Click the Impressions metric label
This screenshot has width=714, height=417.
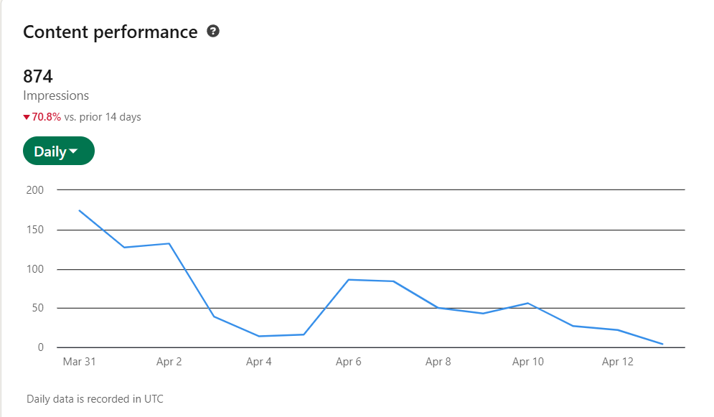coord(56,95)
